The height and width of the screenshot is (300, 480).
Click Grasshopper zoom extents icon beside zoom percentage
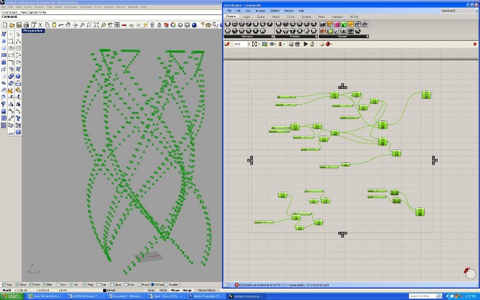pos(254,44)
